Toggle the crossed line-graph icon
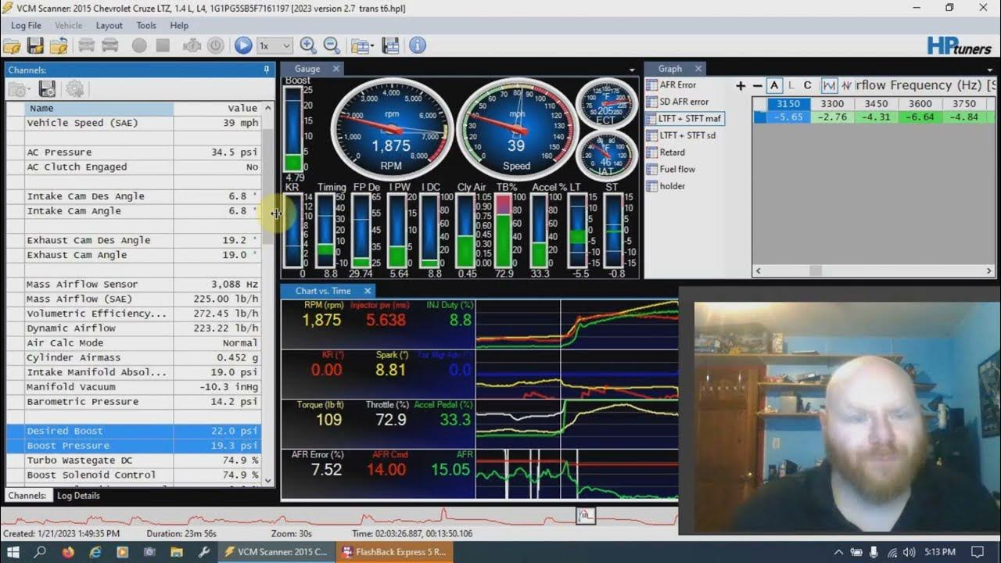Image resolution: width=1001 pixels, height=563 pixels. [x=846, y=85]
